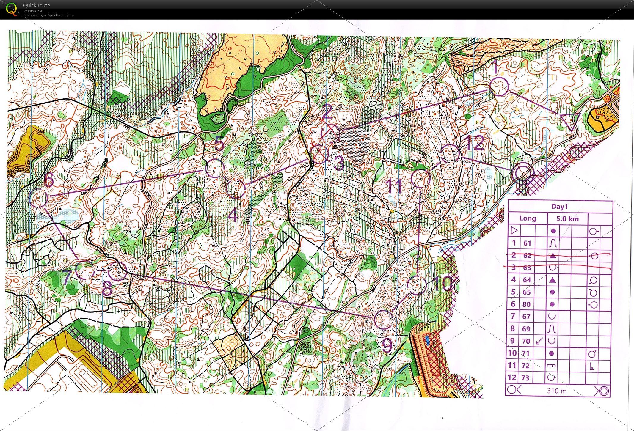Click the QuickRoute logo icon
This screenshot has height=431, width=634.
coord(11,8)
